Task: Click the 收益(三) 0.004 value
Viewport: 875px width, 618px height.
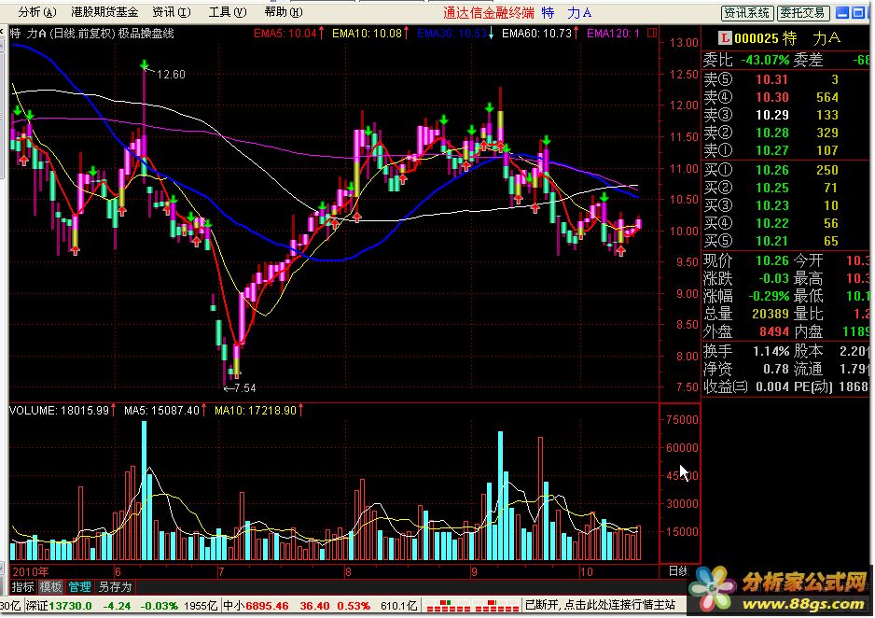Action: 772,387
